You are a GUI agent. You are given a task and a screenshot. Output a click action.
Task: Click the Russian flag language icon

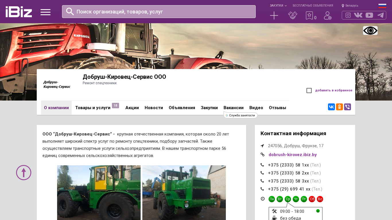[x=382, y=6]
